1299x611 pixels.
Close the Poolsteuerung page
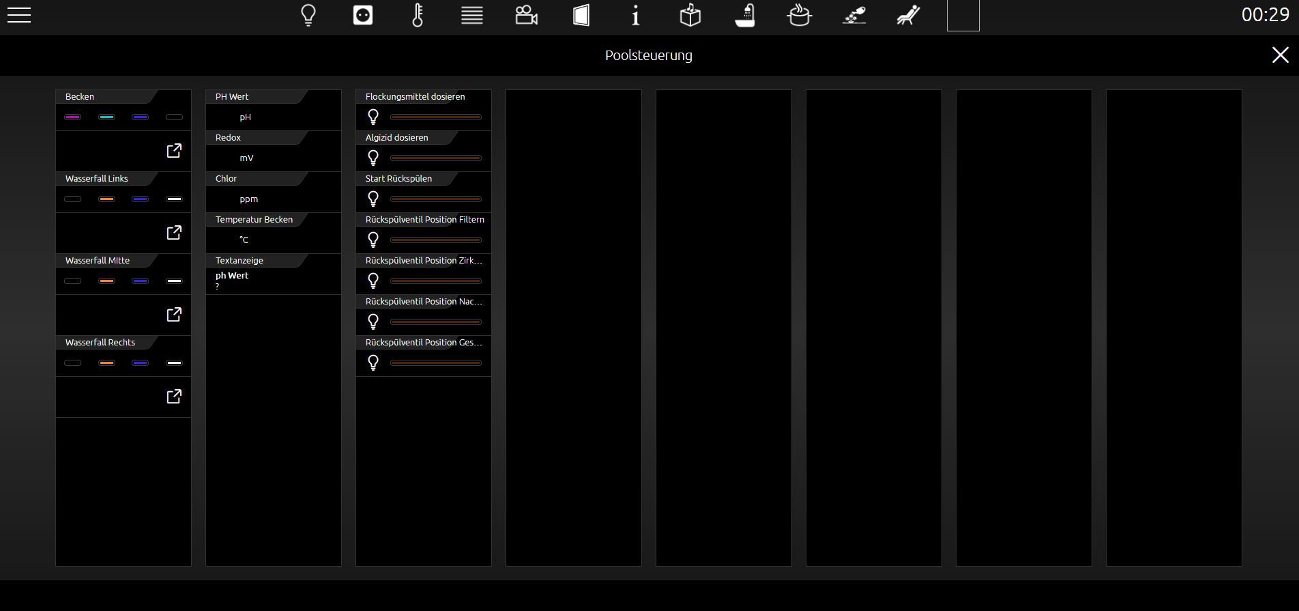pyautogui.click(x=1281, y=55)
